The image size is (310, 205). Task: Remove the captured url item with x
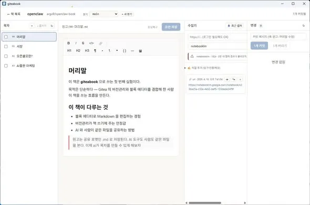pyautogui.click(x=240, y=79)
